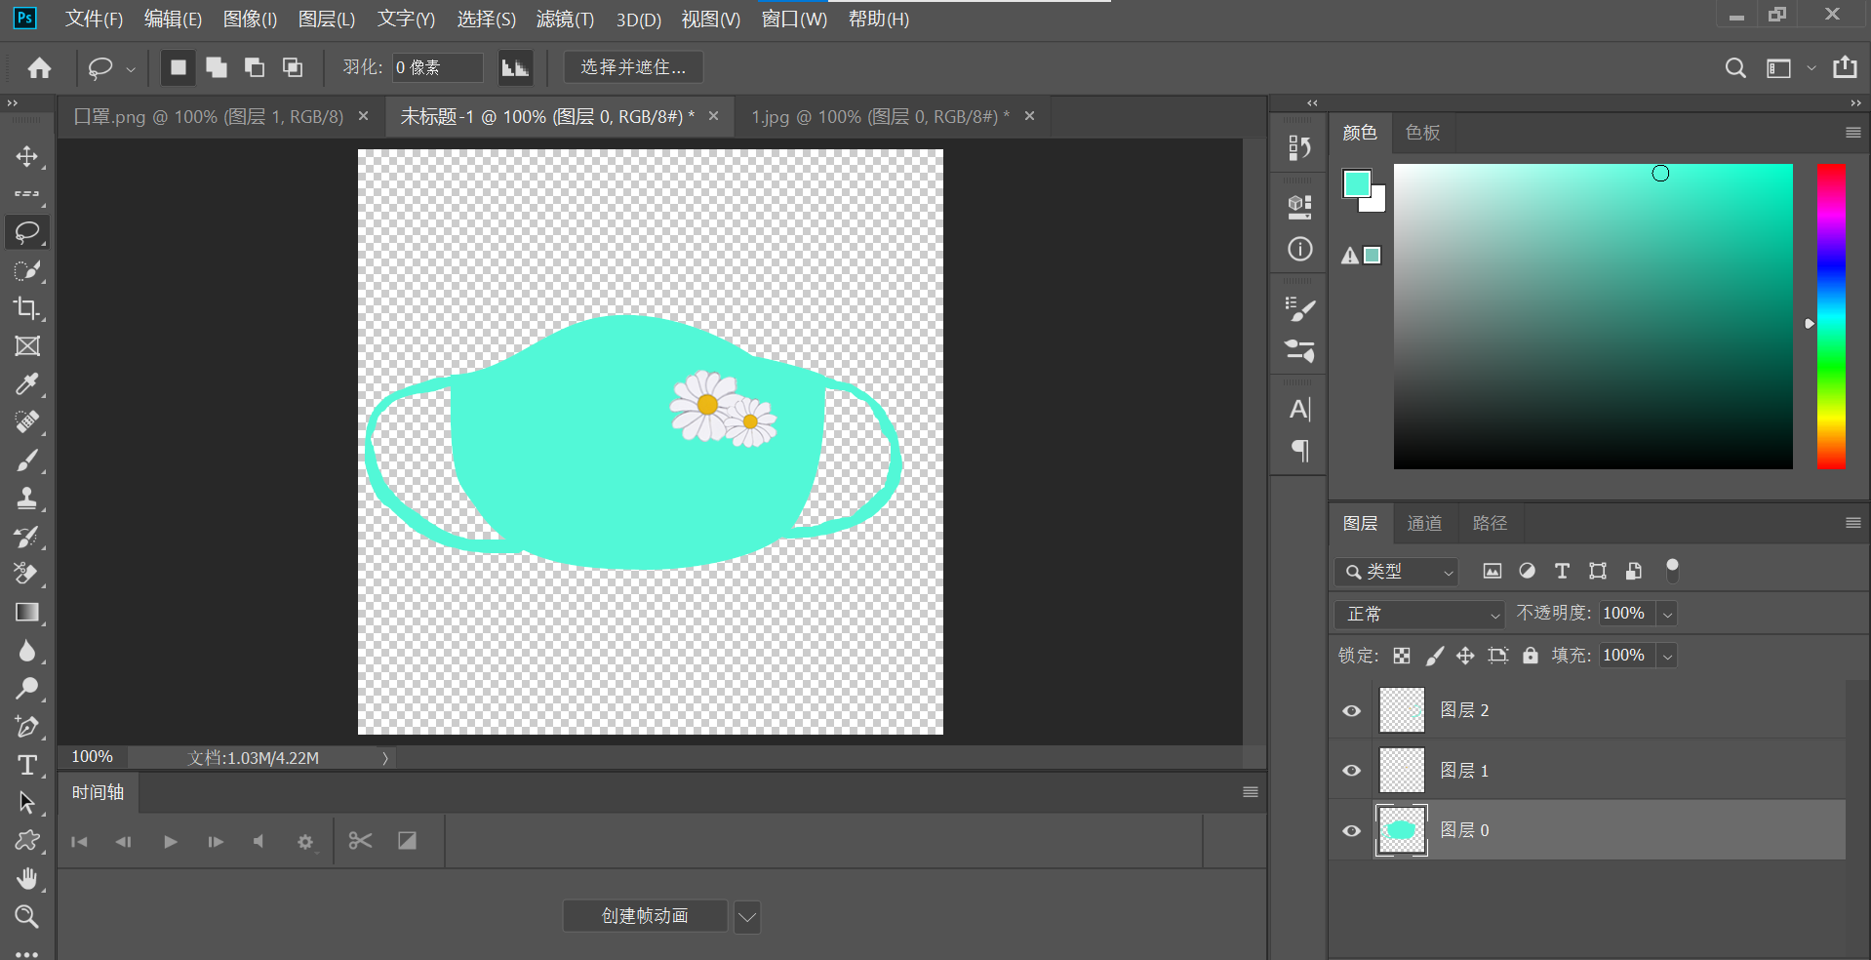
Task: Select the Brush tool
Action: [26, 460]
